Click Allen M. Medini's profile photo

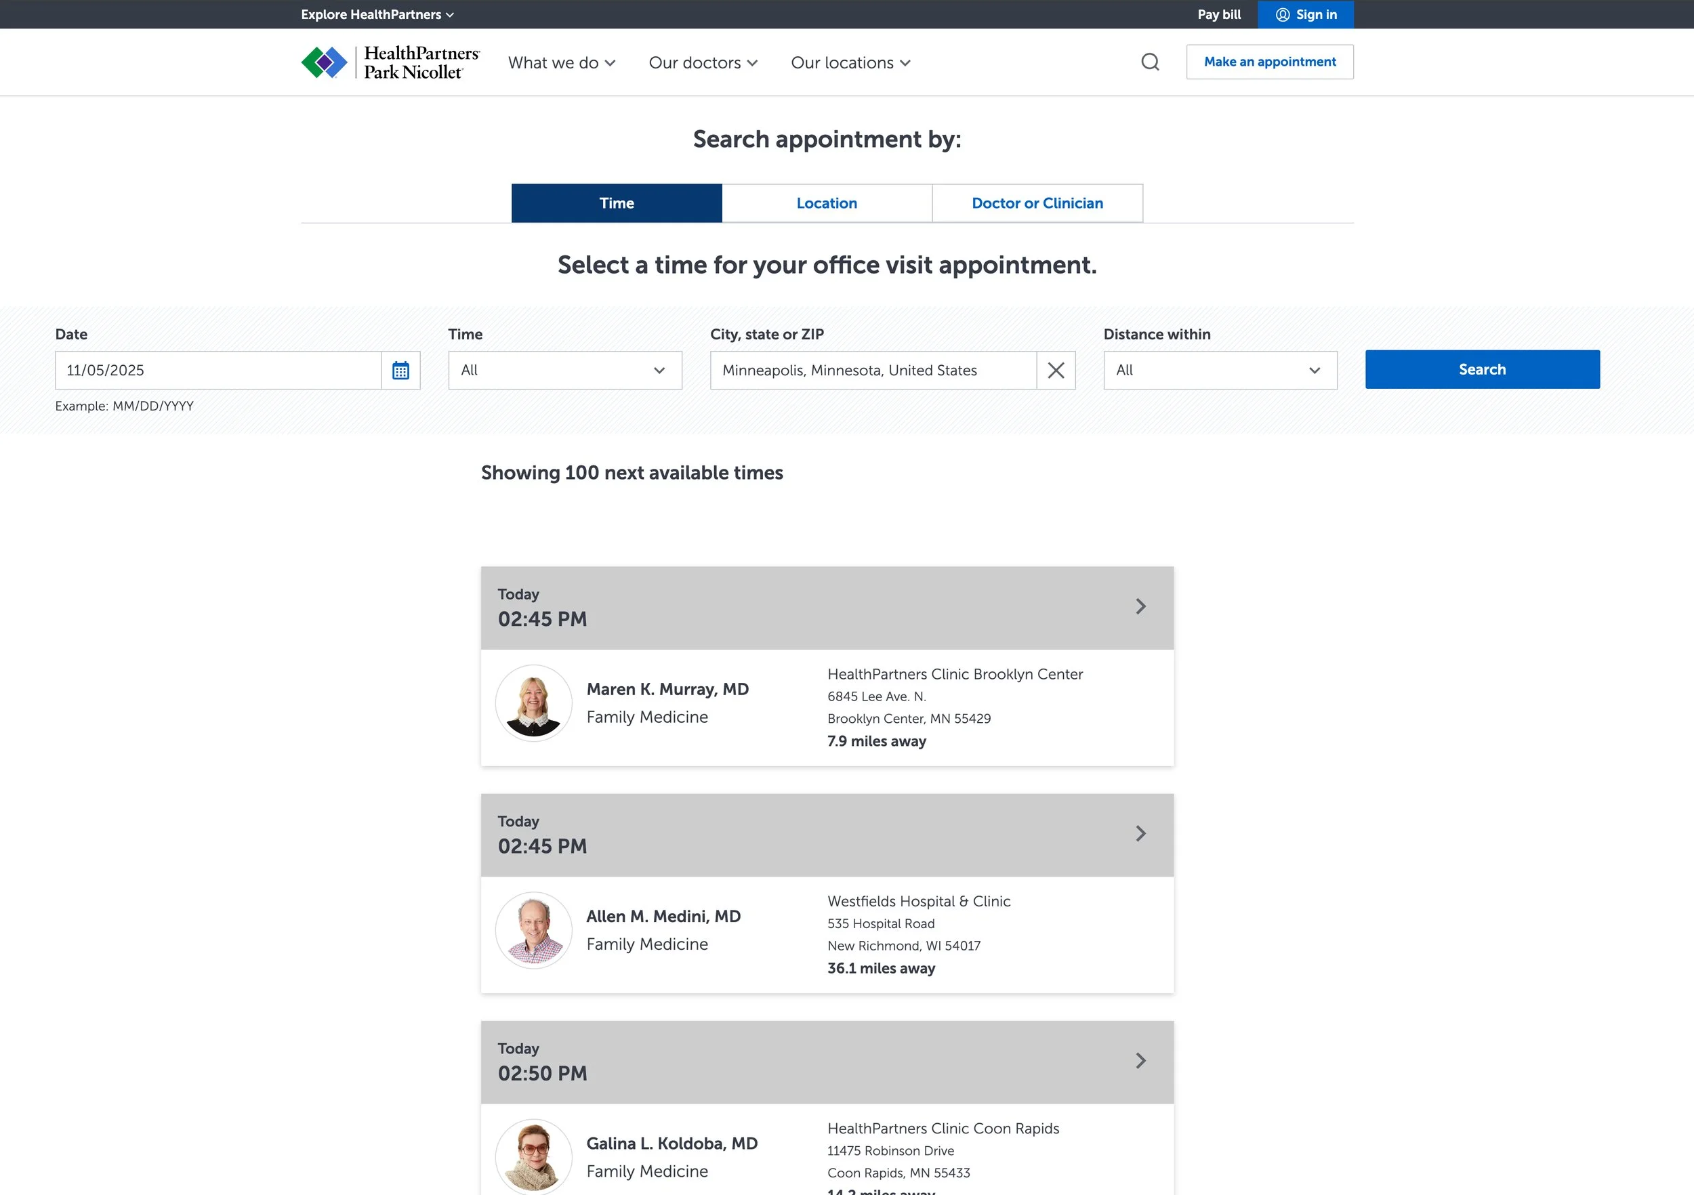[x=533, y=930]
